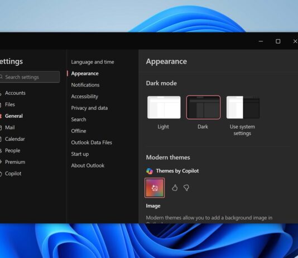Go to Accessibility settings

coord(85,97)
